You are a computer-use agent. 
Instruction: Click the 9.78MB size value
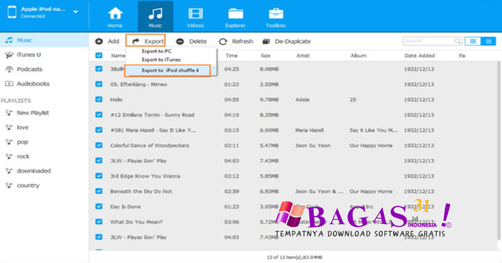pyautogui.click(x=269, y=100)
